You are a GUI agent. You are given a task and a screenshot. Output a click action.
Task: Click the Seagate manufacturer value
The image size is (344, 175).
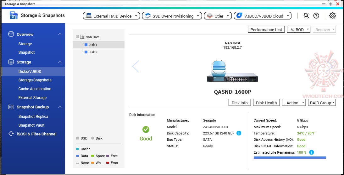[x=209, y=120]
